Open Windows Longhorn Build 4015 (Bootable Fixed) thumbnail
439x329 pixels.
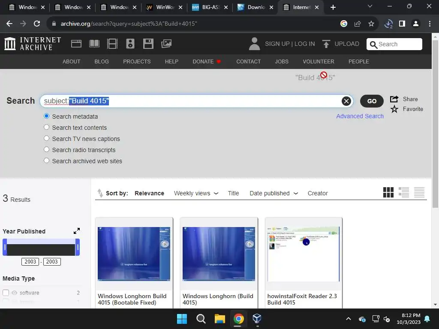[x=134, y=254]
